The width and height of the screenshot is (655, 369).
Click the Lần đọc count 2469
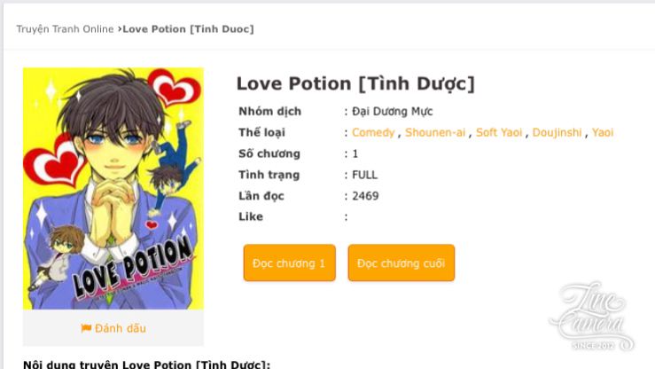[365, 196]
